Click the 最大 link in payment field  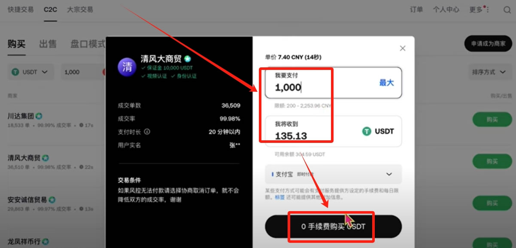(x=386, y=83)
